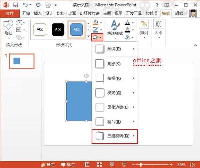
Task: Apply the black Abc shape style
Action: (x=58, y=29)
